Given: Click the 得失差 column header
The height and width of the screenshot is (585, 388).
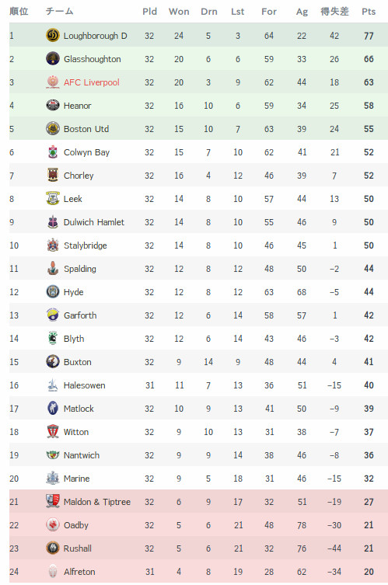Looking at the screenshot, I should (x=334, y=12).
